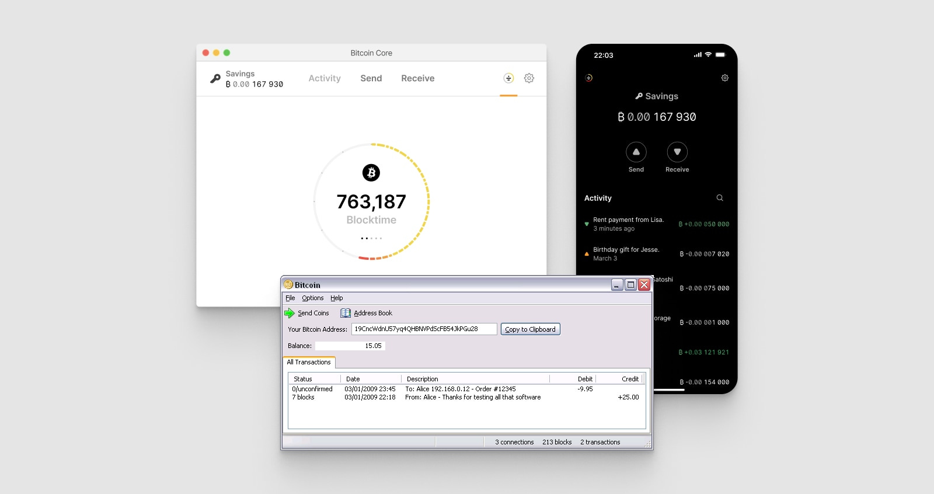Open 'Rent payment from Lisa.' activity entry
This screenshot has width=934, height=494.
[x=657, y=224]
